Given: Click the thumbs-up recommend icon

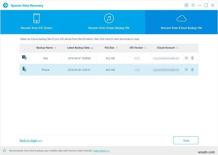Looking at the screenshot, I should [5, 150].
